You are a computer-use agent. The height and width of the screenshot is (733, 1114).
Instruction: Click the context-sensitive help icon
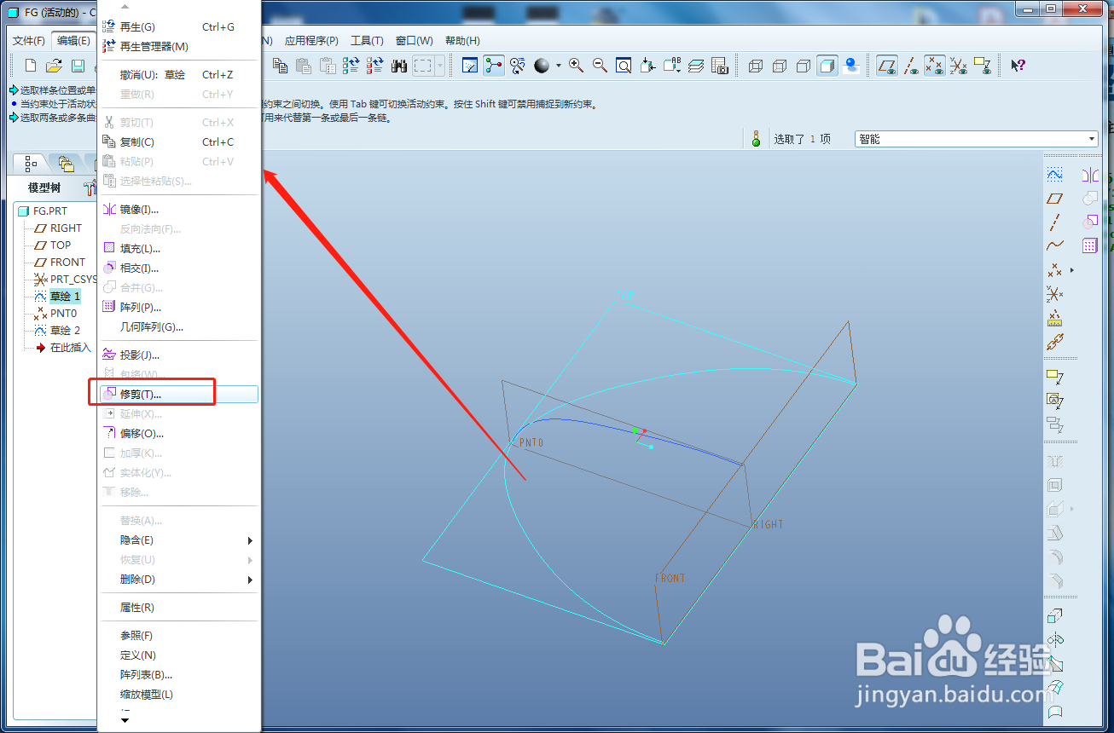pyautogui.click(x=1018, y=66)
